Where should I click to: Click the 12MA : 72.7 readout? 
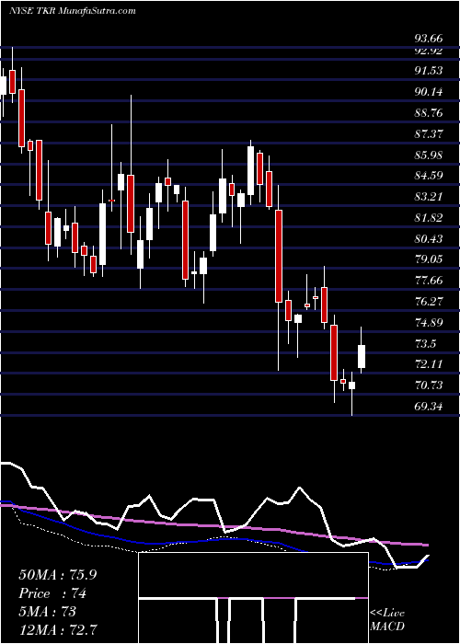58,630
